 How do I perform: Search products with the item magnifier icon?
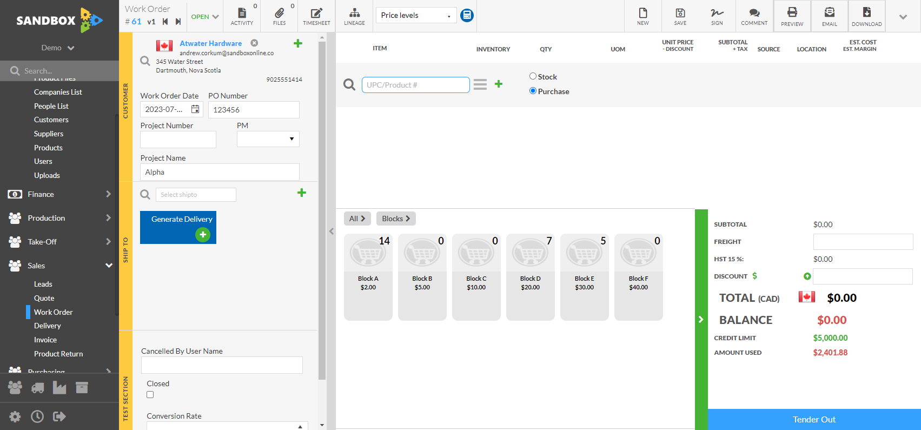click(349, 84)
